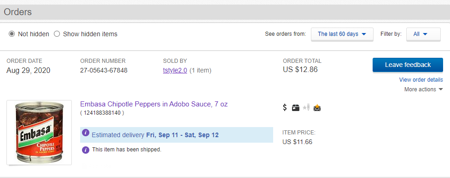Click info icon beside 'This item has been shipped'
Screen dimensions: 450x178
point(86,150)
